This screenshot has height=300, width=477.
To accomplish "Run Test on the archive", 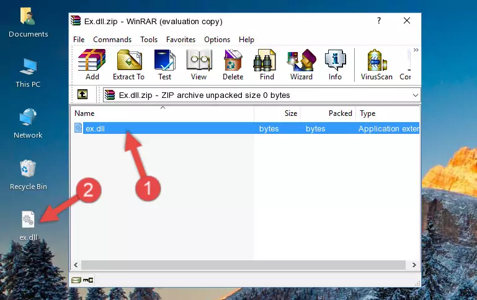I will coord(164,64).
